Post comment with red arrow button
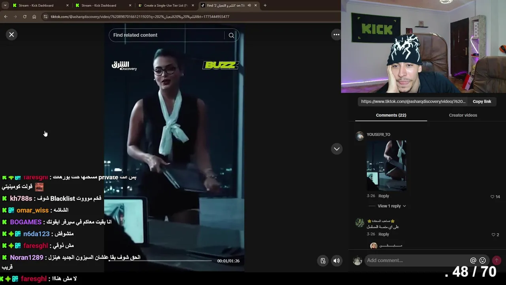The height and width of the screenshot is (285, 506). [x=497, y=260]
